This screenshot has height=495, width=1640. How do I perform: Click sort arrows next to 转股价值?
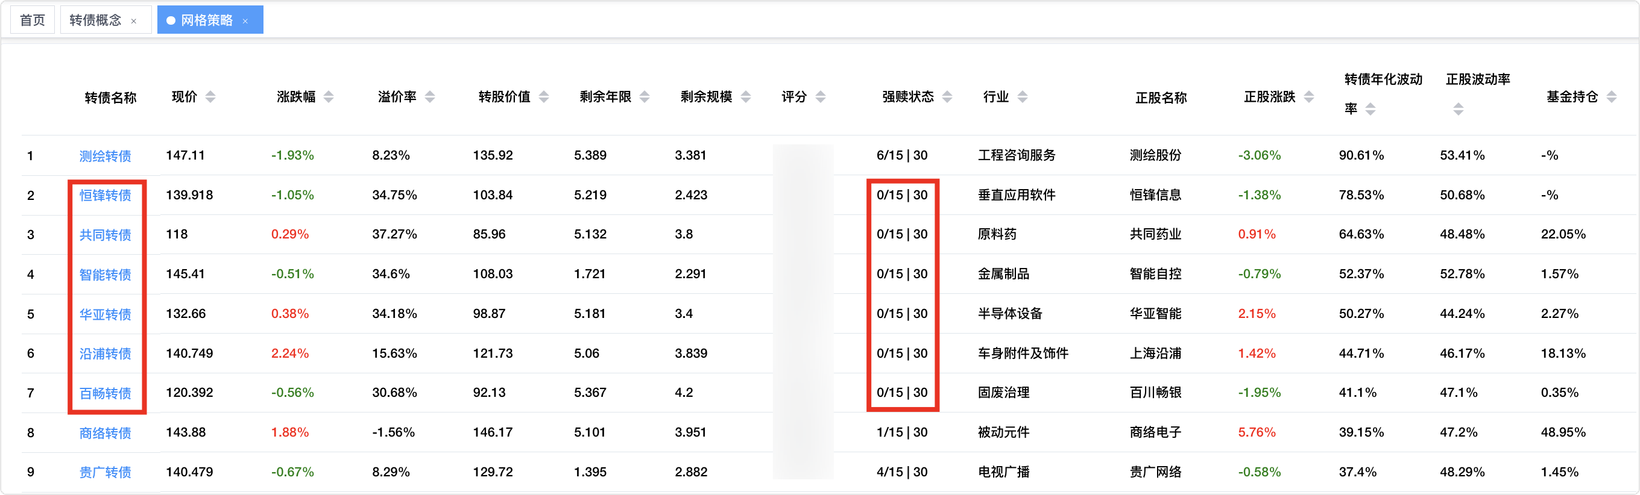tap(544, 97)
